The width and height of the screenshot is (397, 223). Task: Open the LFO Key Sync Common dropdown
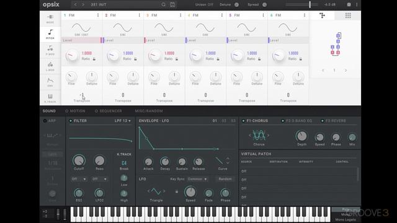click(197, 179)
